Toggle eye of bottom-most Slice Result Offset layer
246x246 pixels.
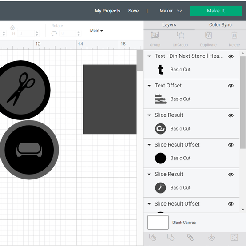[x=230, y=204]
